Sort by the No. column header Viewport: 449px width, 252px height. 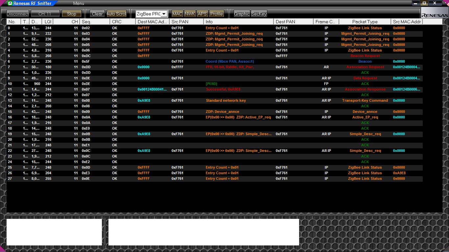[x=14, y=22]
